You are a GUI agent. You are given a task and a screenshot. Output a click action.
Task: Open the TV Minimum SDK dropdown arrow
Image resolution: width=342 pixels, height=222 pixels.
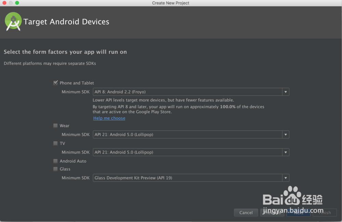pyautogui.click(x=286, y=152)
